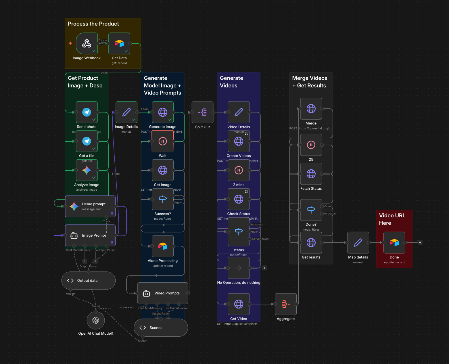Select the Split Out node

click(x=202, y=112)
